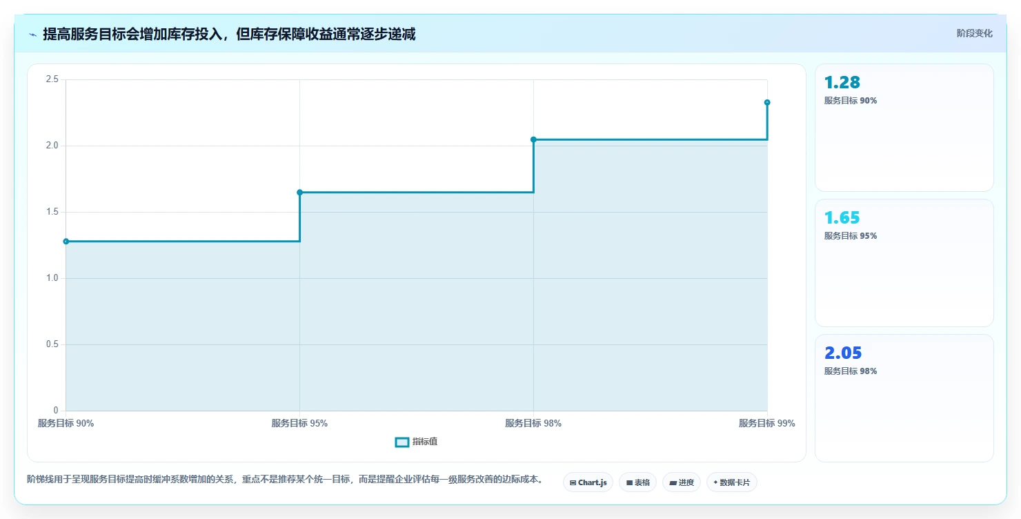Screen dimensions: 1021x519
Task: Click the 阶段变化 label in header
Action: 975,33
